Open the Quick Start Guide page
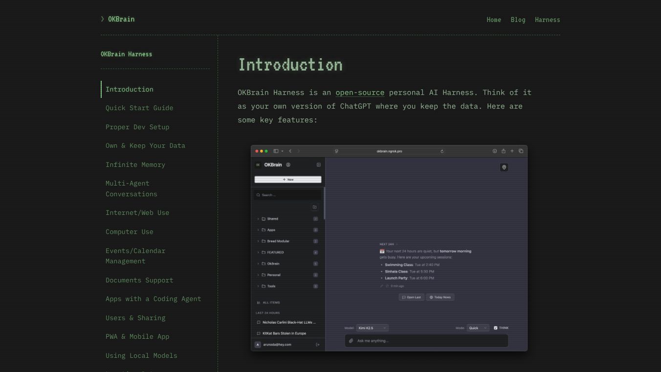The height and width of the screenshot is (372, 661). [139, 108]
